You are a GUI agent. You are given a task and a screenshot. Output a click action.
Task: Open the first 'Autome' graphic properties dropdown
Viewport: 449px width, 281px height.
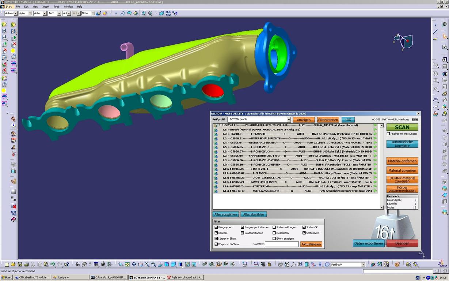(x=15, y=13)
